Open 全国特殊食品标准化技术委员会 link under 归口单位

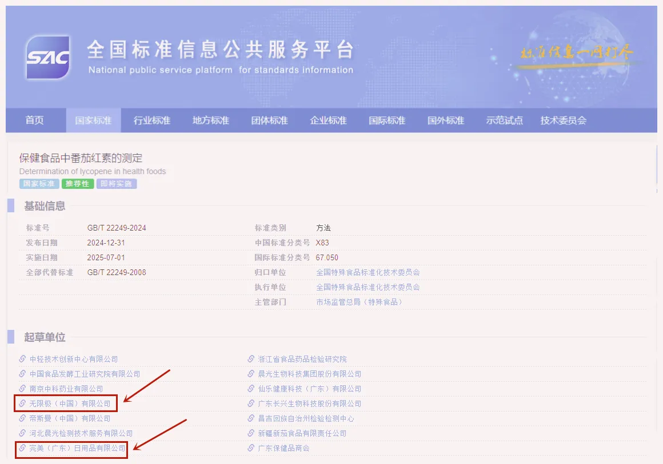tap(368, 272)
